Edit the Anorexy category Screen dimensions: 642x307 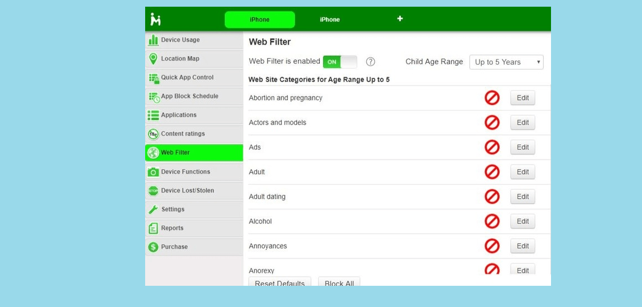tap(523, 269)
